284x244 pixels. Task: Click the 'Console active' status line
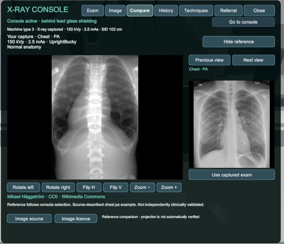52,21
